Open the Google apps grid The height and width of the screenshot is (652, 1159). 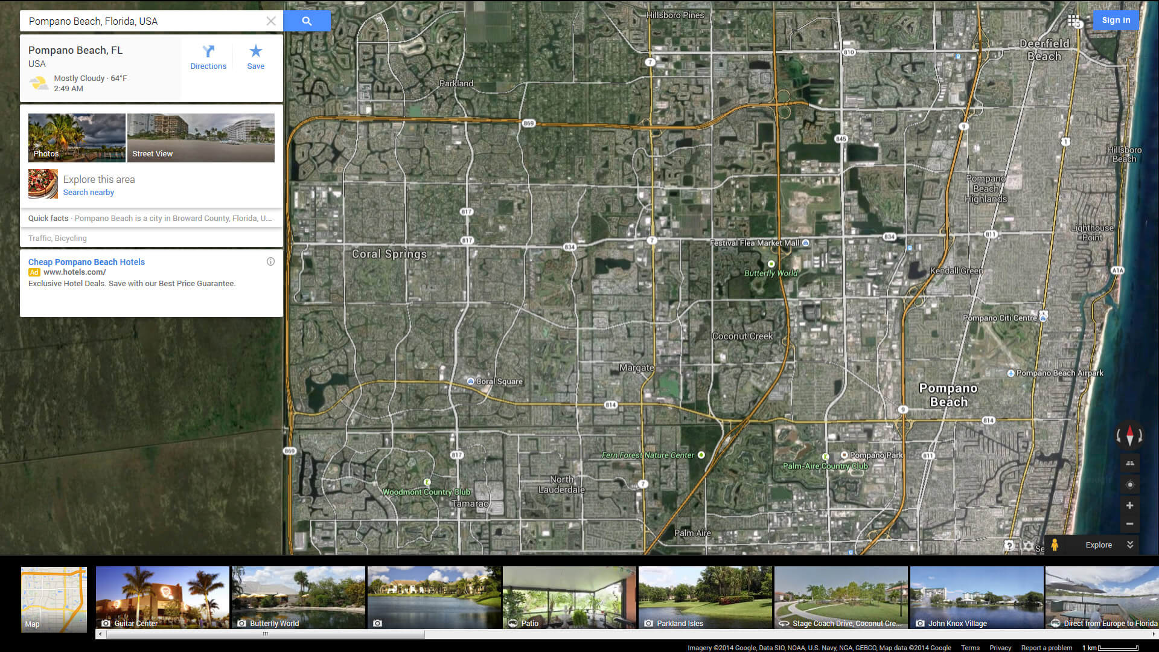(x=1073, y=21)
